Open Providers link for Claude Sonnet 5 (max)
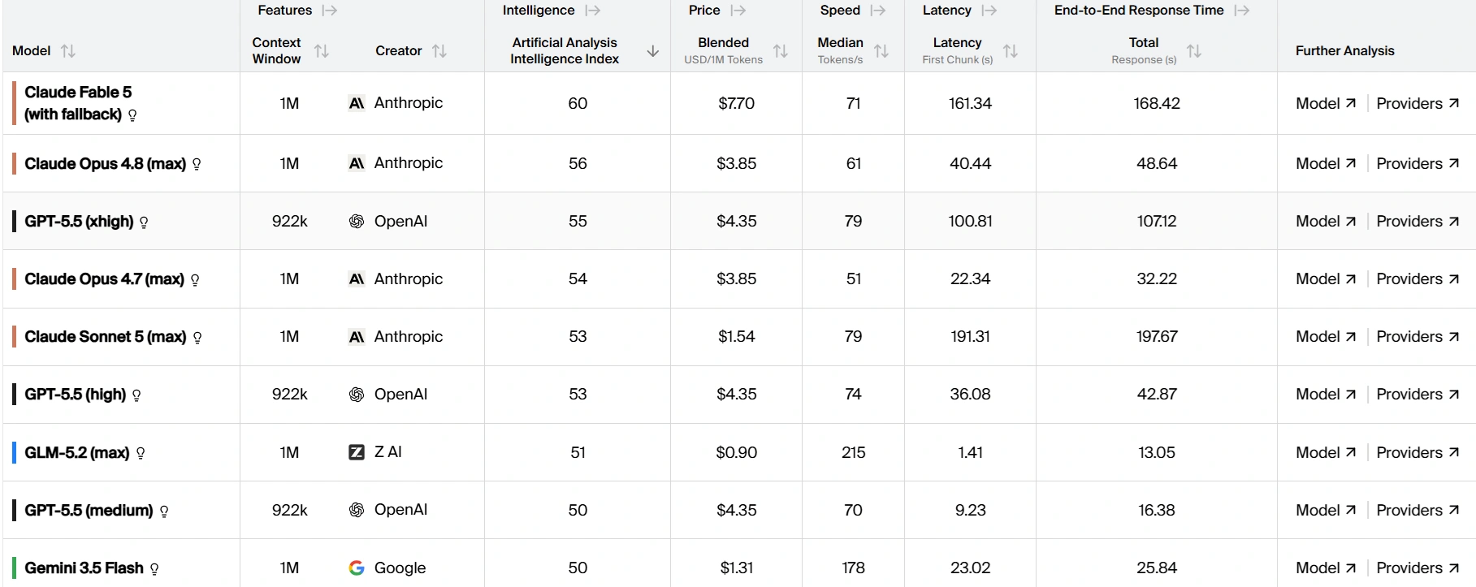Screen dimensions: 1476x587 [x=1418, y=336]
